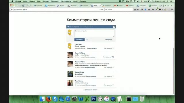Image resolution: width=184 pixels, height=103 pixels.
Task: Bookmark this page with the star icon
Action: [x=135, y=9]
